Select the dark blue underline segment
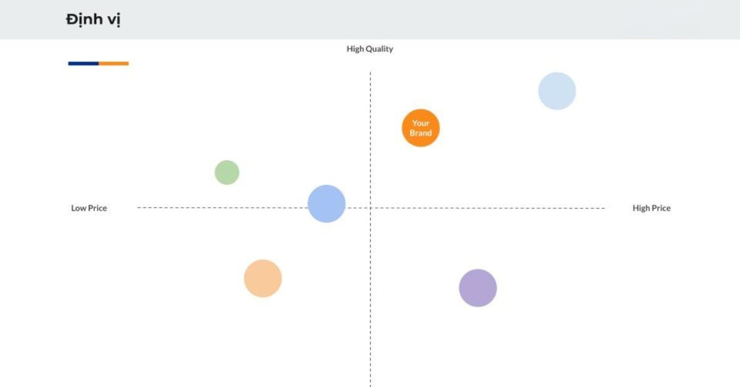Image resolution: width=740 pixels, height=387 pixels. pyautogui.click(x=83, y=63)
